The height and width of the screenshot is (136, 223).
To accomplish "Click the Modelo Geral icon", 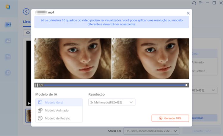I will (x=40, y=103).
